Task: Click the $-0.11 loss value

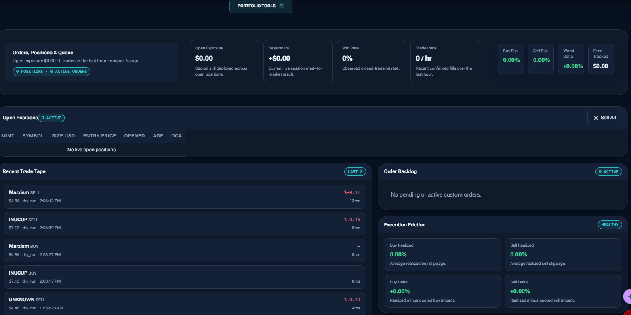Action: [x=352, y=193]
